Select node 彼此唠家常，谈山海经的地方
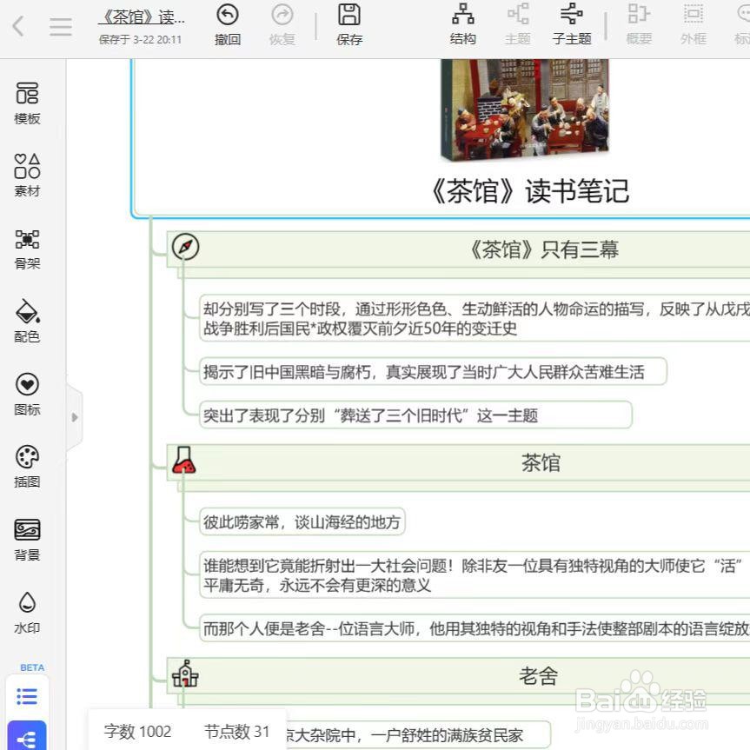Image resolution: width=750 pixels, height=750 pixels. [302, 521]
